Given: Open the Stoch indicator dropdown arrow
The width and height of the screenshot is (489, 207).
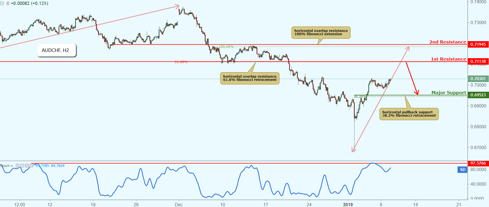Looking at the screenshot, I should click(x=12, y=166).
